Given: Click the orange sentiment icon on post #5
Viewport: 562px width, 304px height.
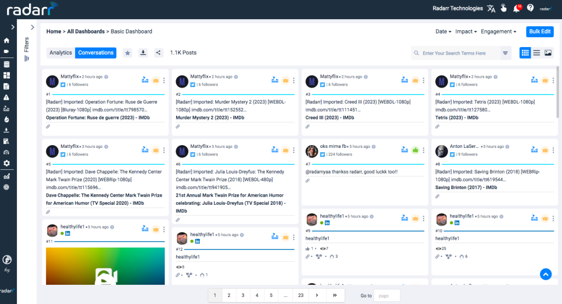Looking at the screenshot, I should coord(156,150).
